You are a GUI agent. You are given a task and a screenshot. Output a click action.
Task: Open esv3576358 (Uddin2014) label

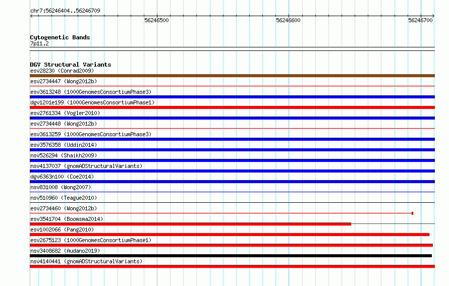(x=64, y=145)
